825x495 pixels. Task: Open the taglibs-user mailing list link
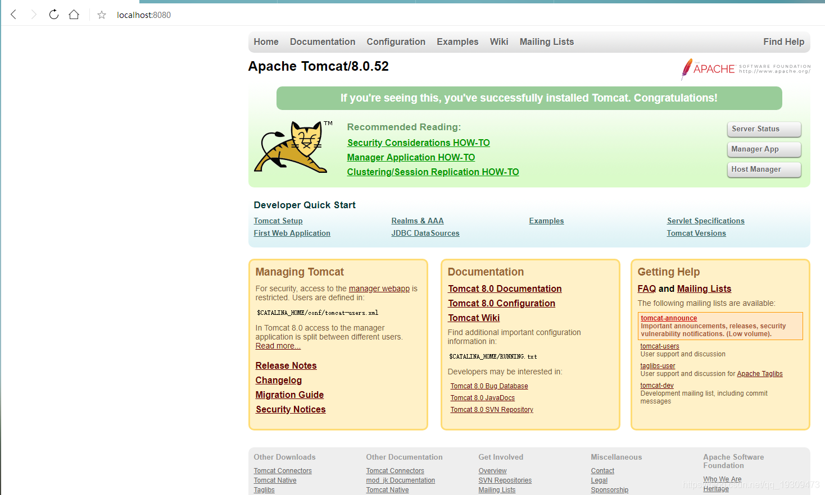pos(658,366)
